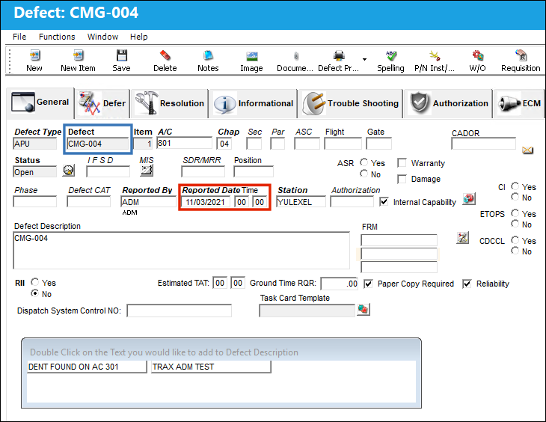The image size is (546, 422).
Task: Open the Resolution tab
Action: click(170, 103)
